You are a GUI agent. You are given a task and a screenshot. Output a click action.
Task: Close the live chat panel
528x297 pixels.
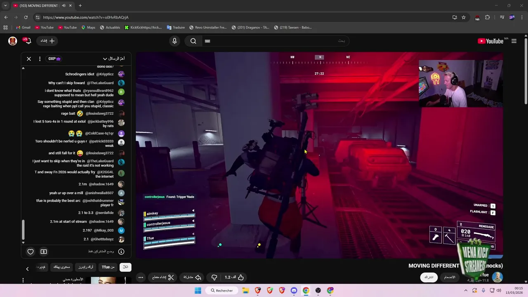pyautogui.click(x=29, y=59)
